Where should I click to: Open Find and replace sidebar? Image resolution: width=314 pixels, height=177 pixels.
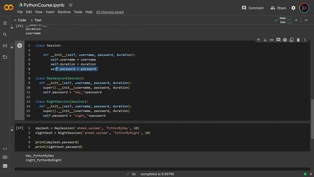point(5,34)
